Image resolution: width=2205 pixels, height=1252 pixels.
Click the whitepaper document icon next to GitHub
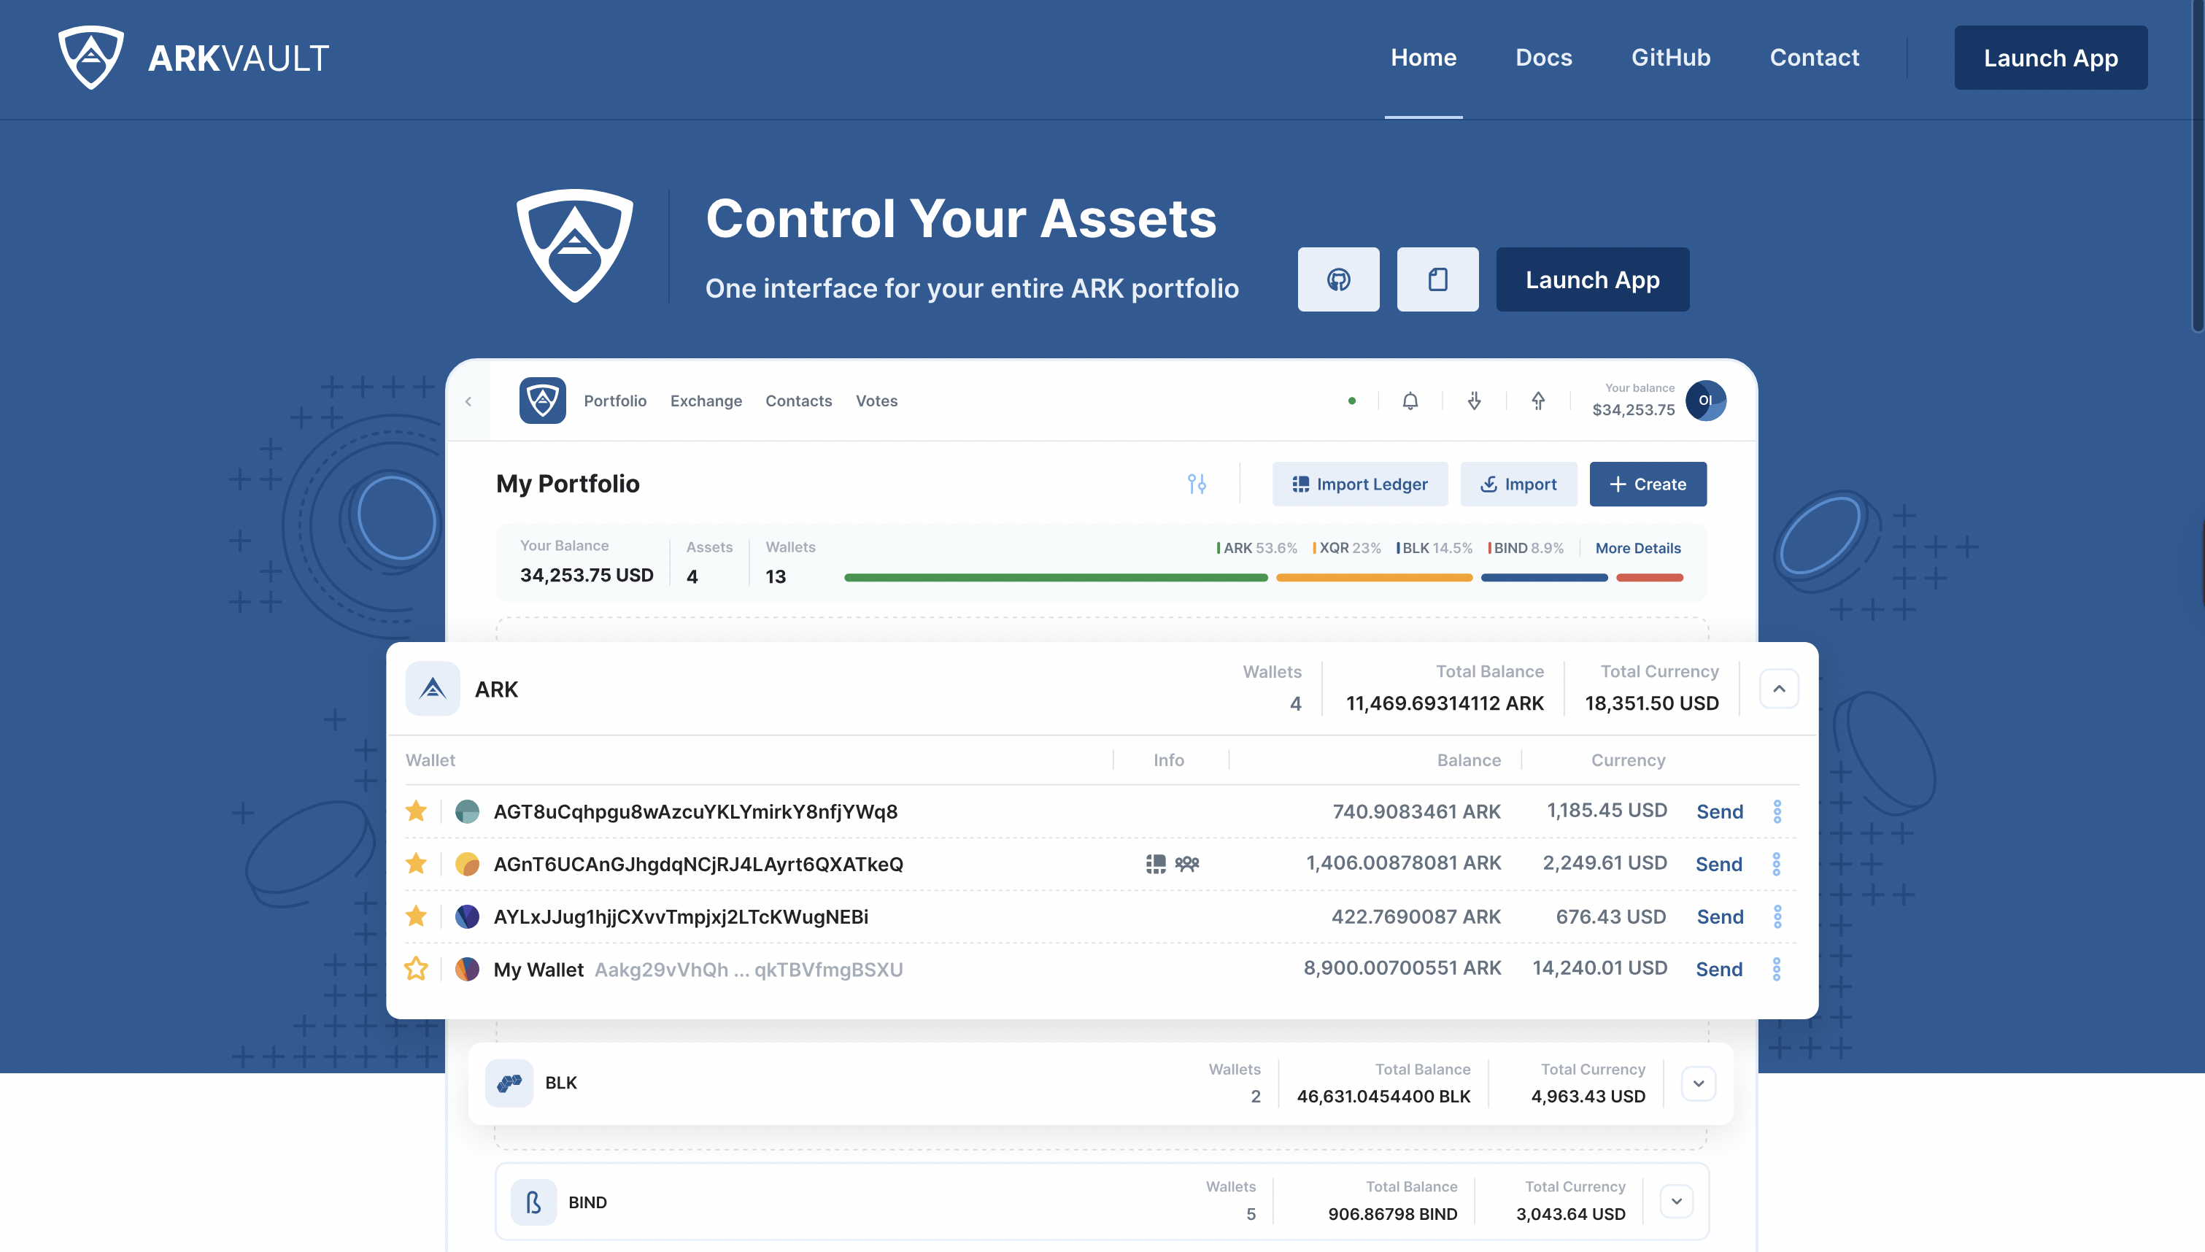pyautogui.click(x=1437, y=279)
